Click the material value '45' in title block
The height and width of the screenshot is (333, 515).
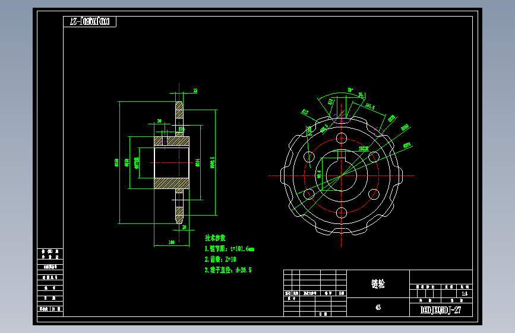[378, 307]
